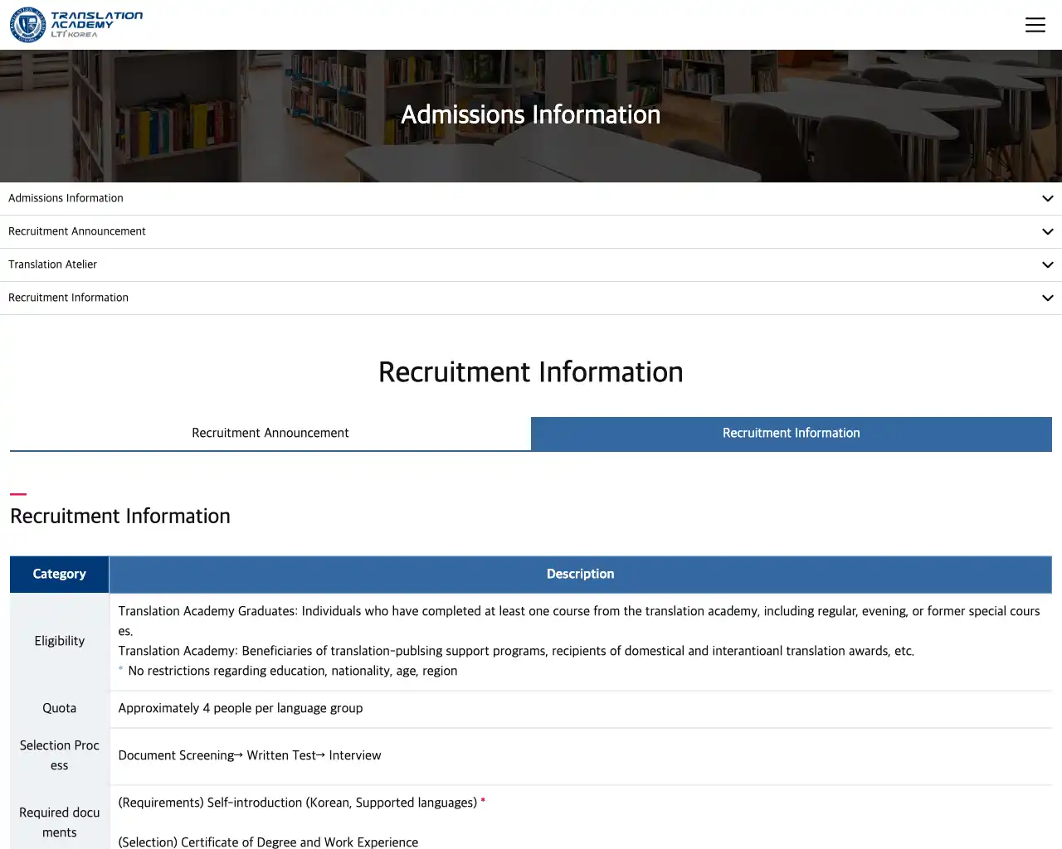The height and width of the screenshot is (849, 1062).
Task: Click the Description column header
Action: click(x=580, y=574)
